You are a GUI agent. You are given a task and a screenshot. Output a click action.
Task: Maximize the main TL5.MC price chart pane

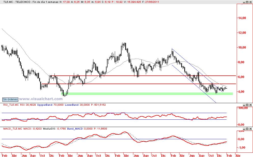pos(247,2)
